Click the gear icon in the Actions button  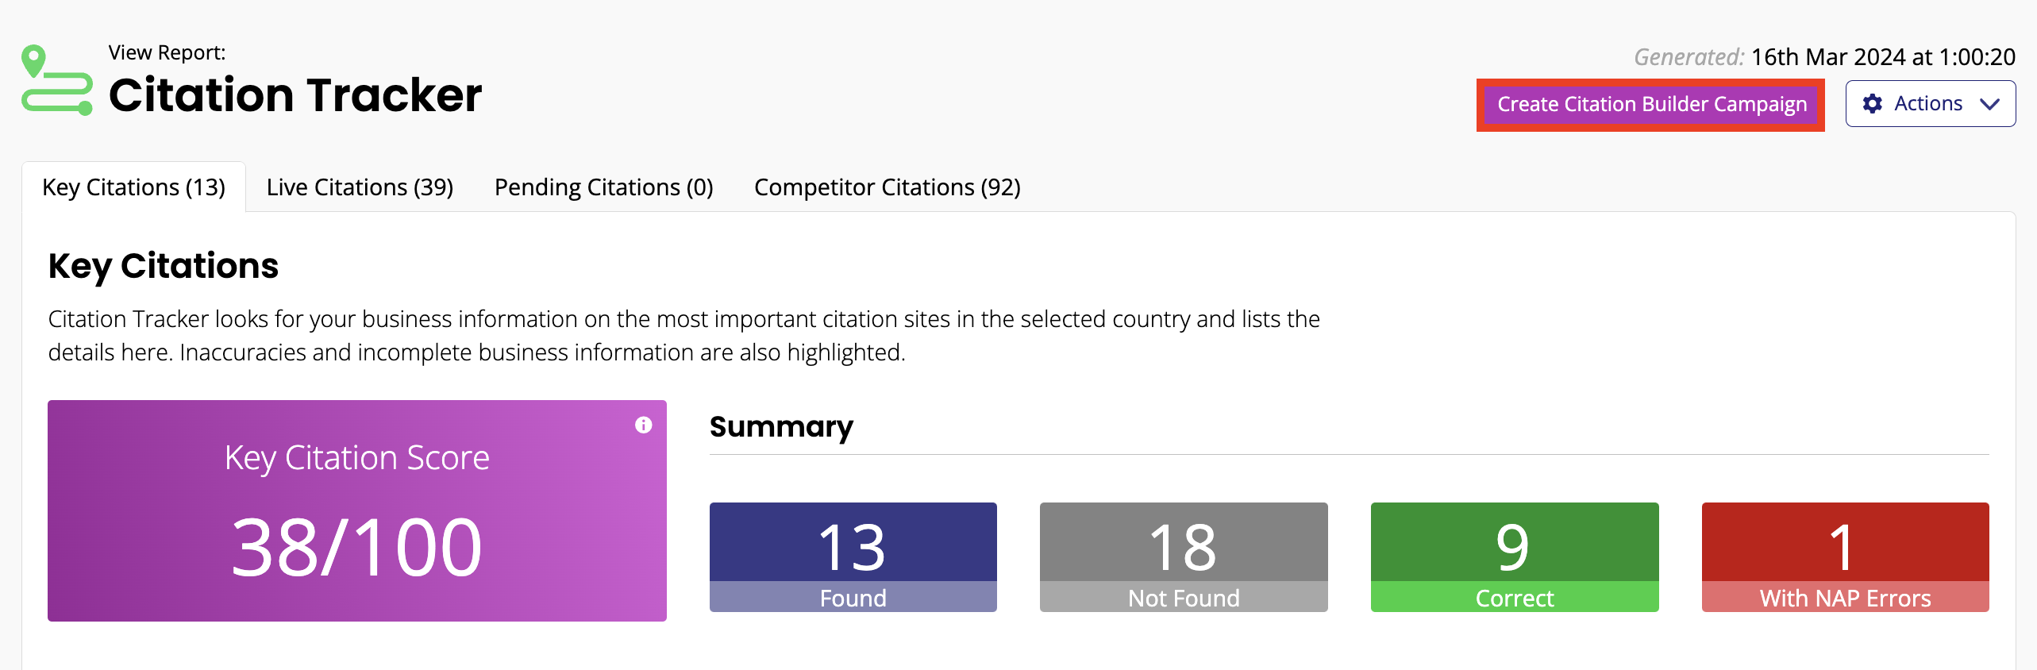pos(1873,104)
